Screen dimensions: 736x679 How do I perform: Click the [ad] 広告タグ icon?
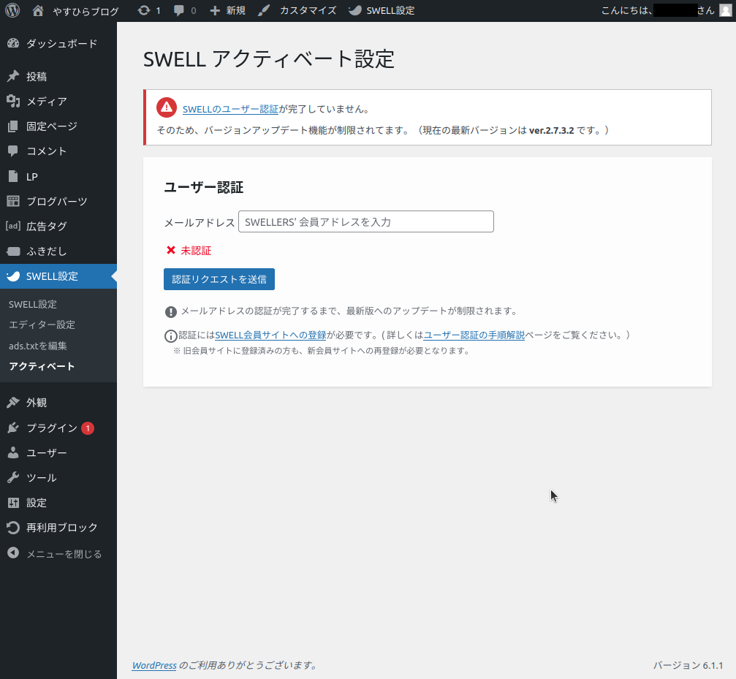tap(13, 226)
